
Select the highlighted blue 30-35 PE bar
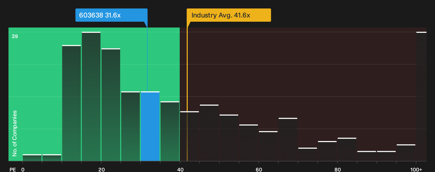tap(150, 126)
